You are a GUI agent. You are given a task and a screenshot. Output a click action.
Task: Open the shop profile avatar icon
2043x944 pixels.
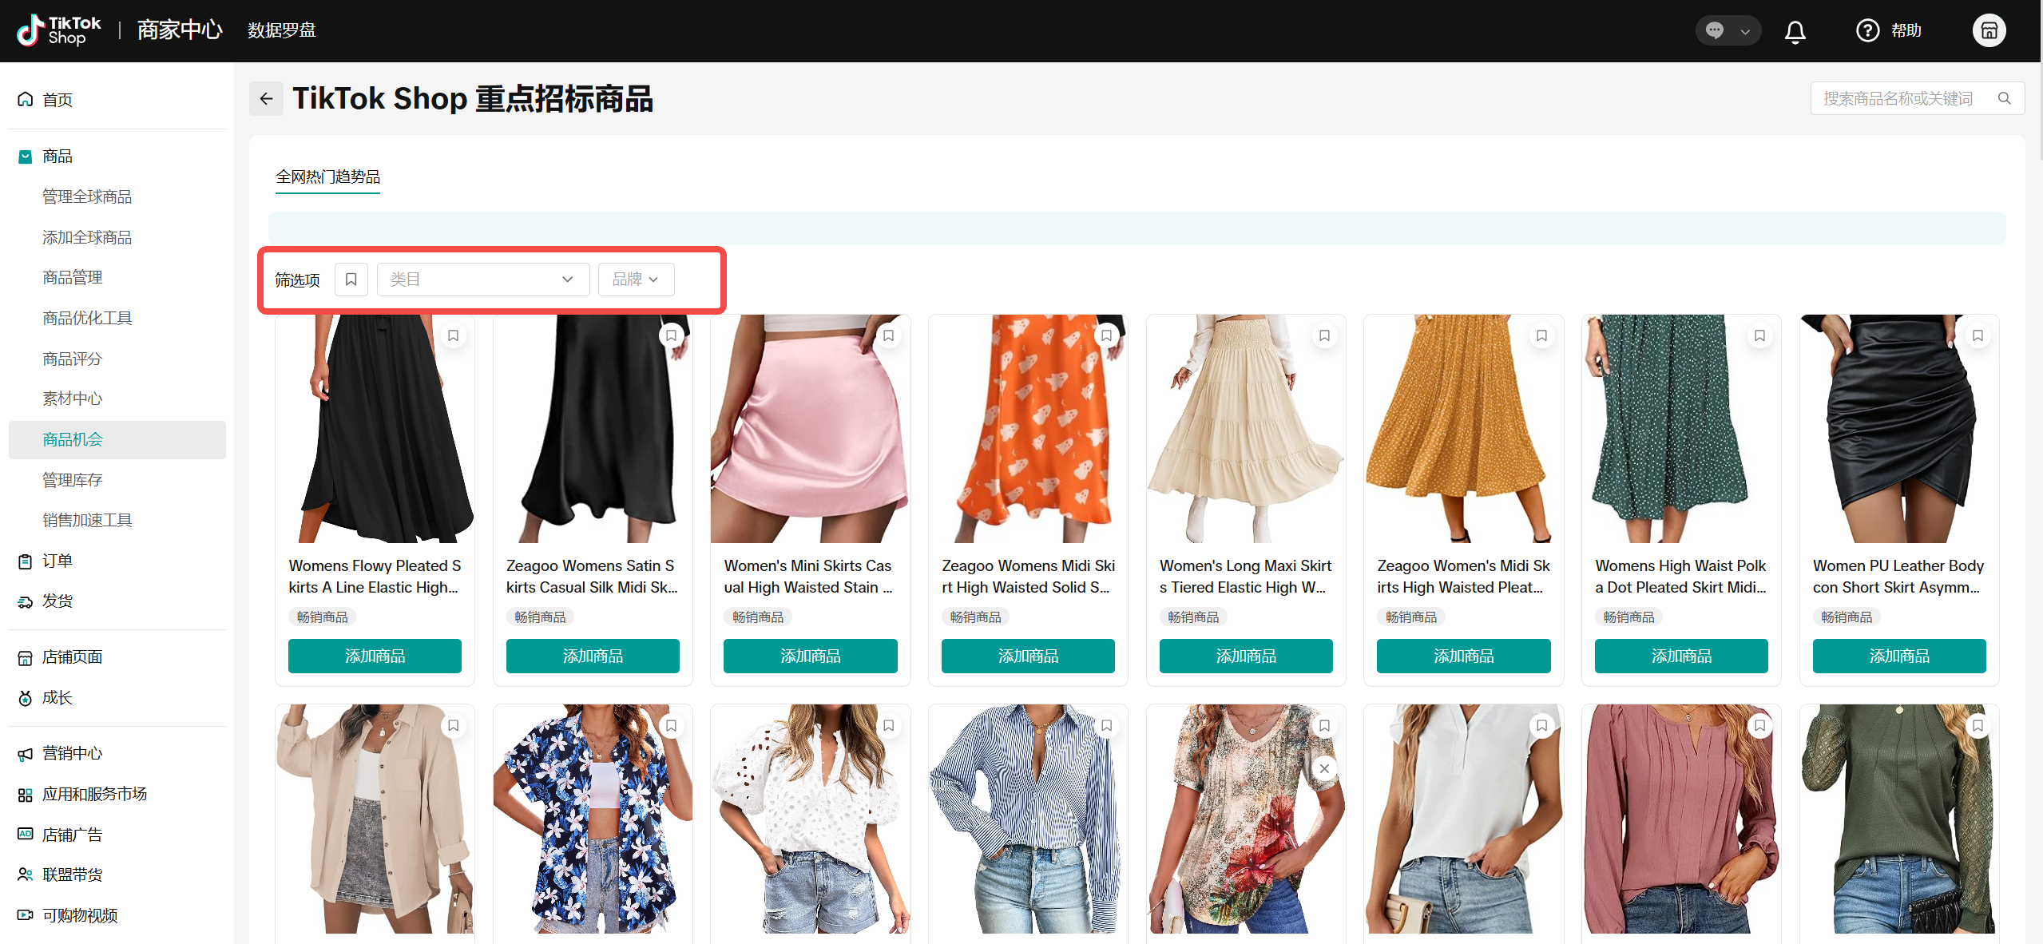tap(1989, 31)
